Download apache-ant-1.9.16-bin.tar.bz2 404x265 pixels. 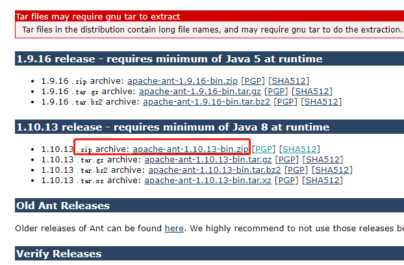pos(207,102)
